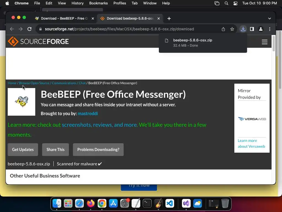Expand the tab search chevron
This screenshot has width=282, height=212.
tap(269, 18)
